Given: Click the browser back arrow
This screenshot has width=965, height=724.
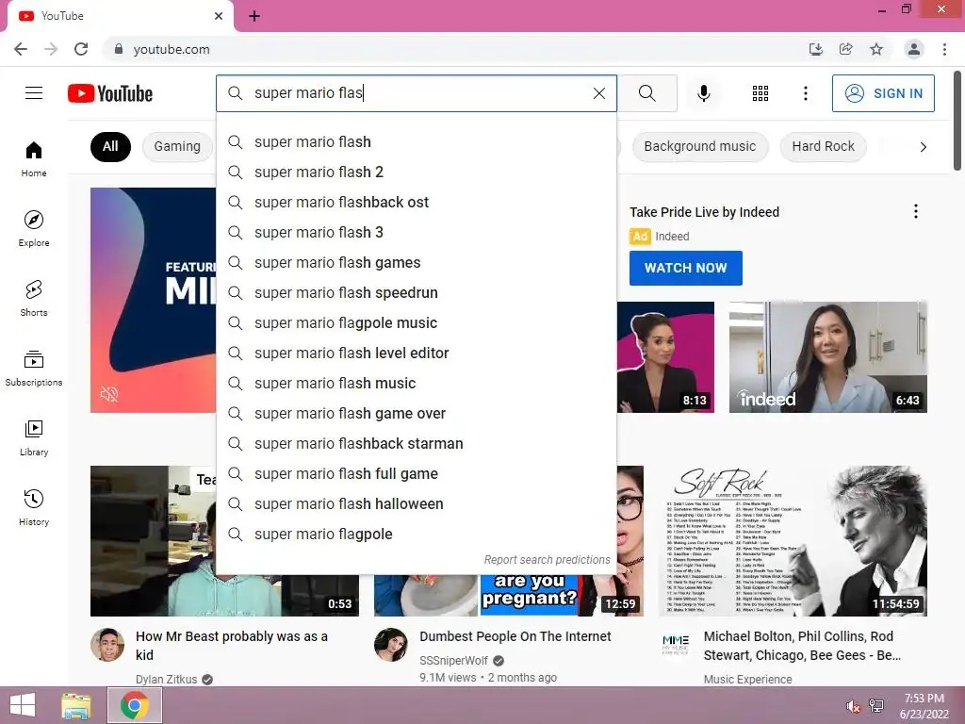Looking at the screenshot, I should tap(21, 49).
